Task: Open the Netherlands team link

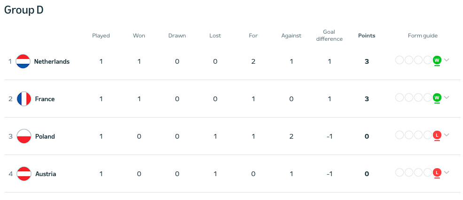Action: 52,61
